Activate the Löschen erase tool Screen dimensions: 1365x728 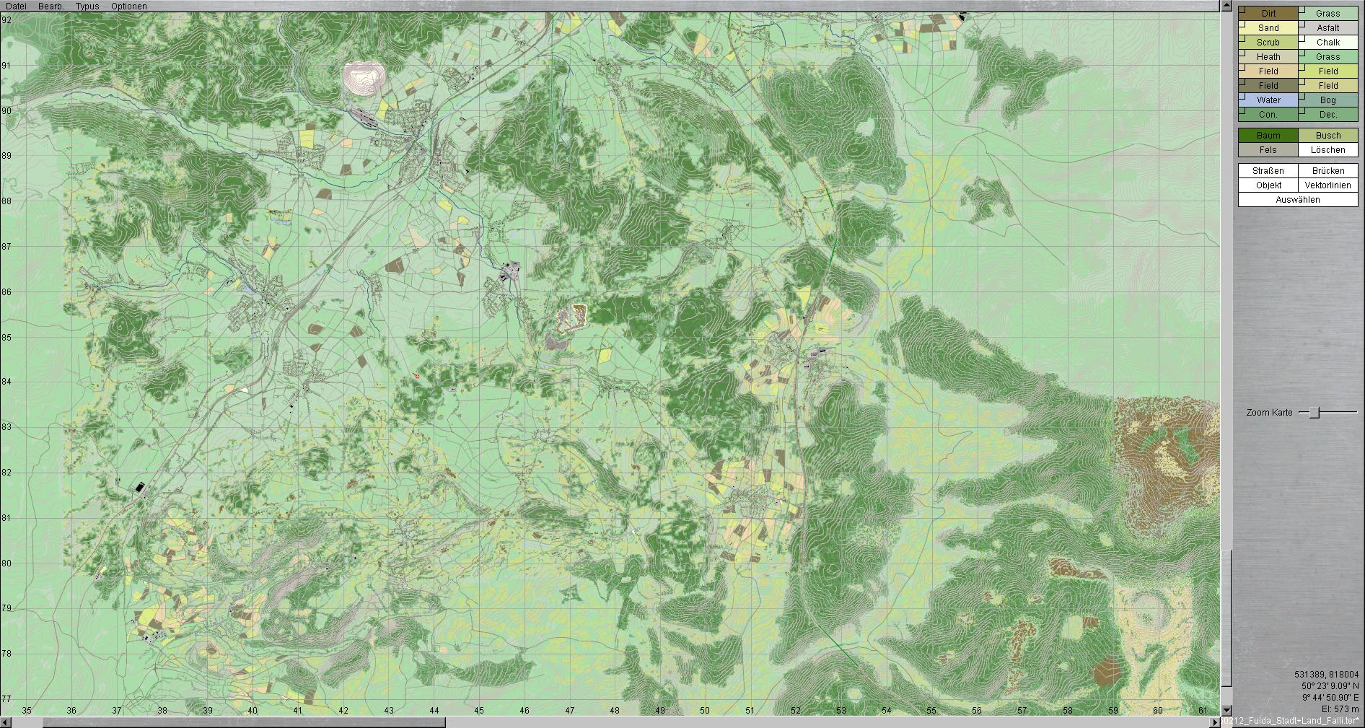pyautogui.click(x=1327, y=150)
